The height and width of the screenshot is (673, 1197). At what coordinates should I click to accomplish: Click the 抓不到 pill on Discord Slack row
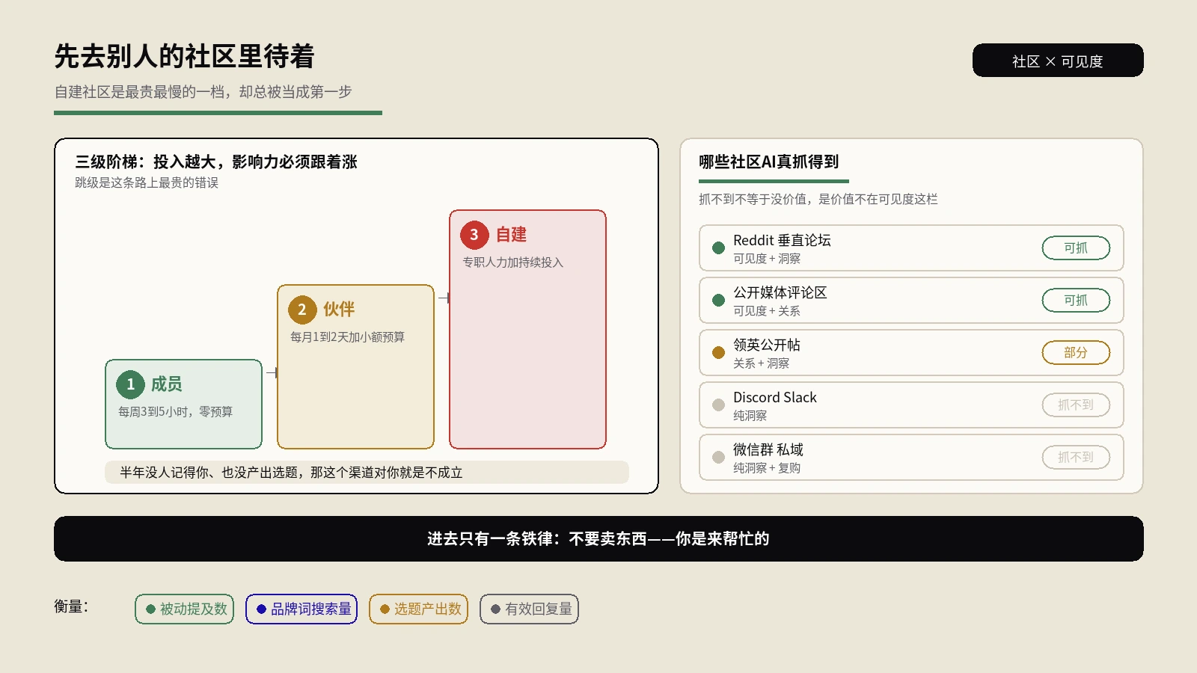(1076, 405)
